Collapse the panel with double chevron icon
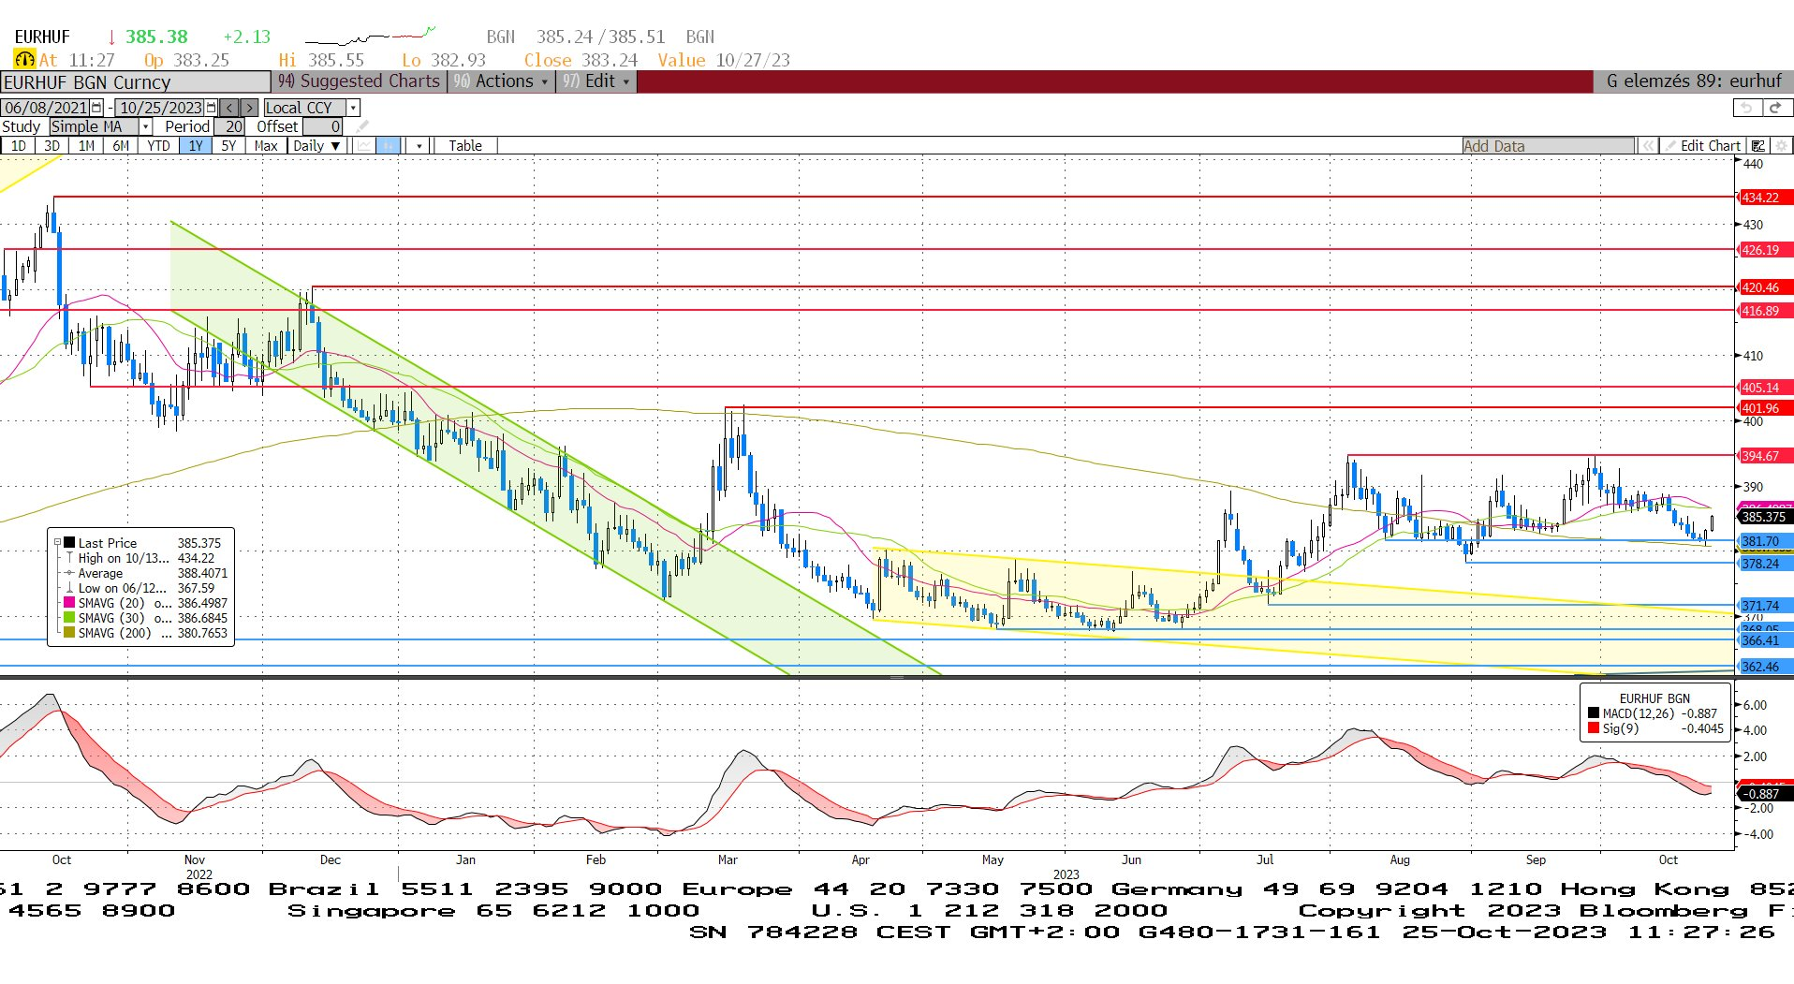 (x=1648, y=145)
